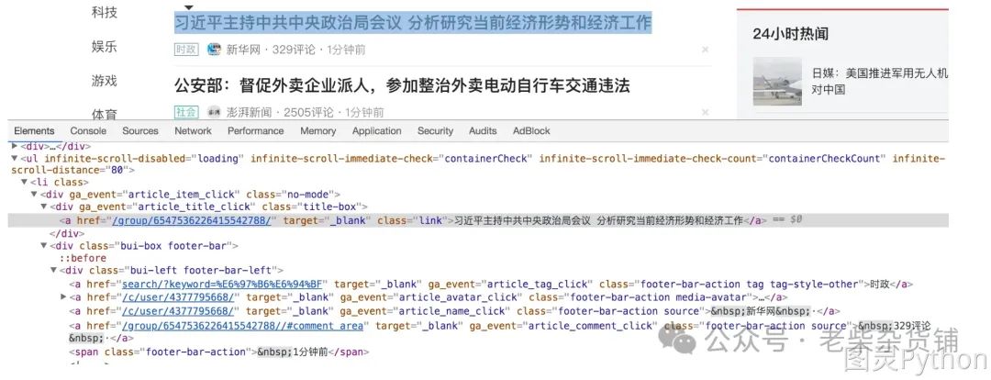
Task: Collapse the bui-box footer-bar div node
Action: [44, 245]
